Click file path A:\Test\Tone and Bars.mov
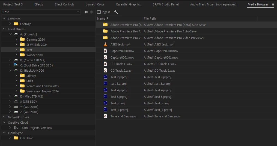The width and height of the screenshot is (277, 146). (x=162, y=116)
